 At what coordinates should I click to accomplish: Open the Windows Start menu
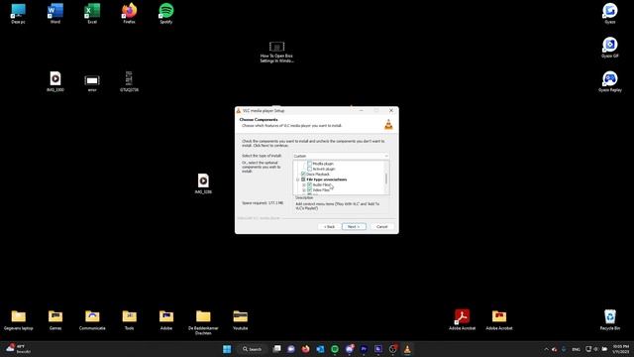point(227,349)
